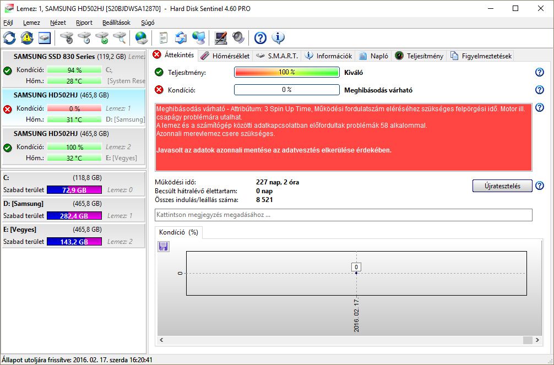Switch to the Információk tab

pyautogui.click(x=329, y=56)
